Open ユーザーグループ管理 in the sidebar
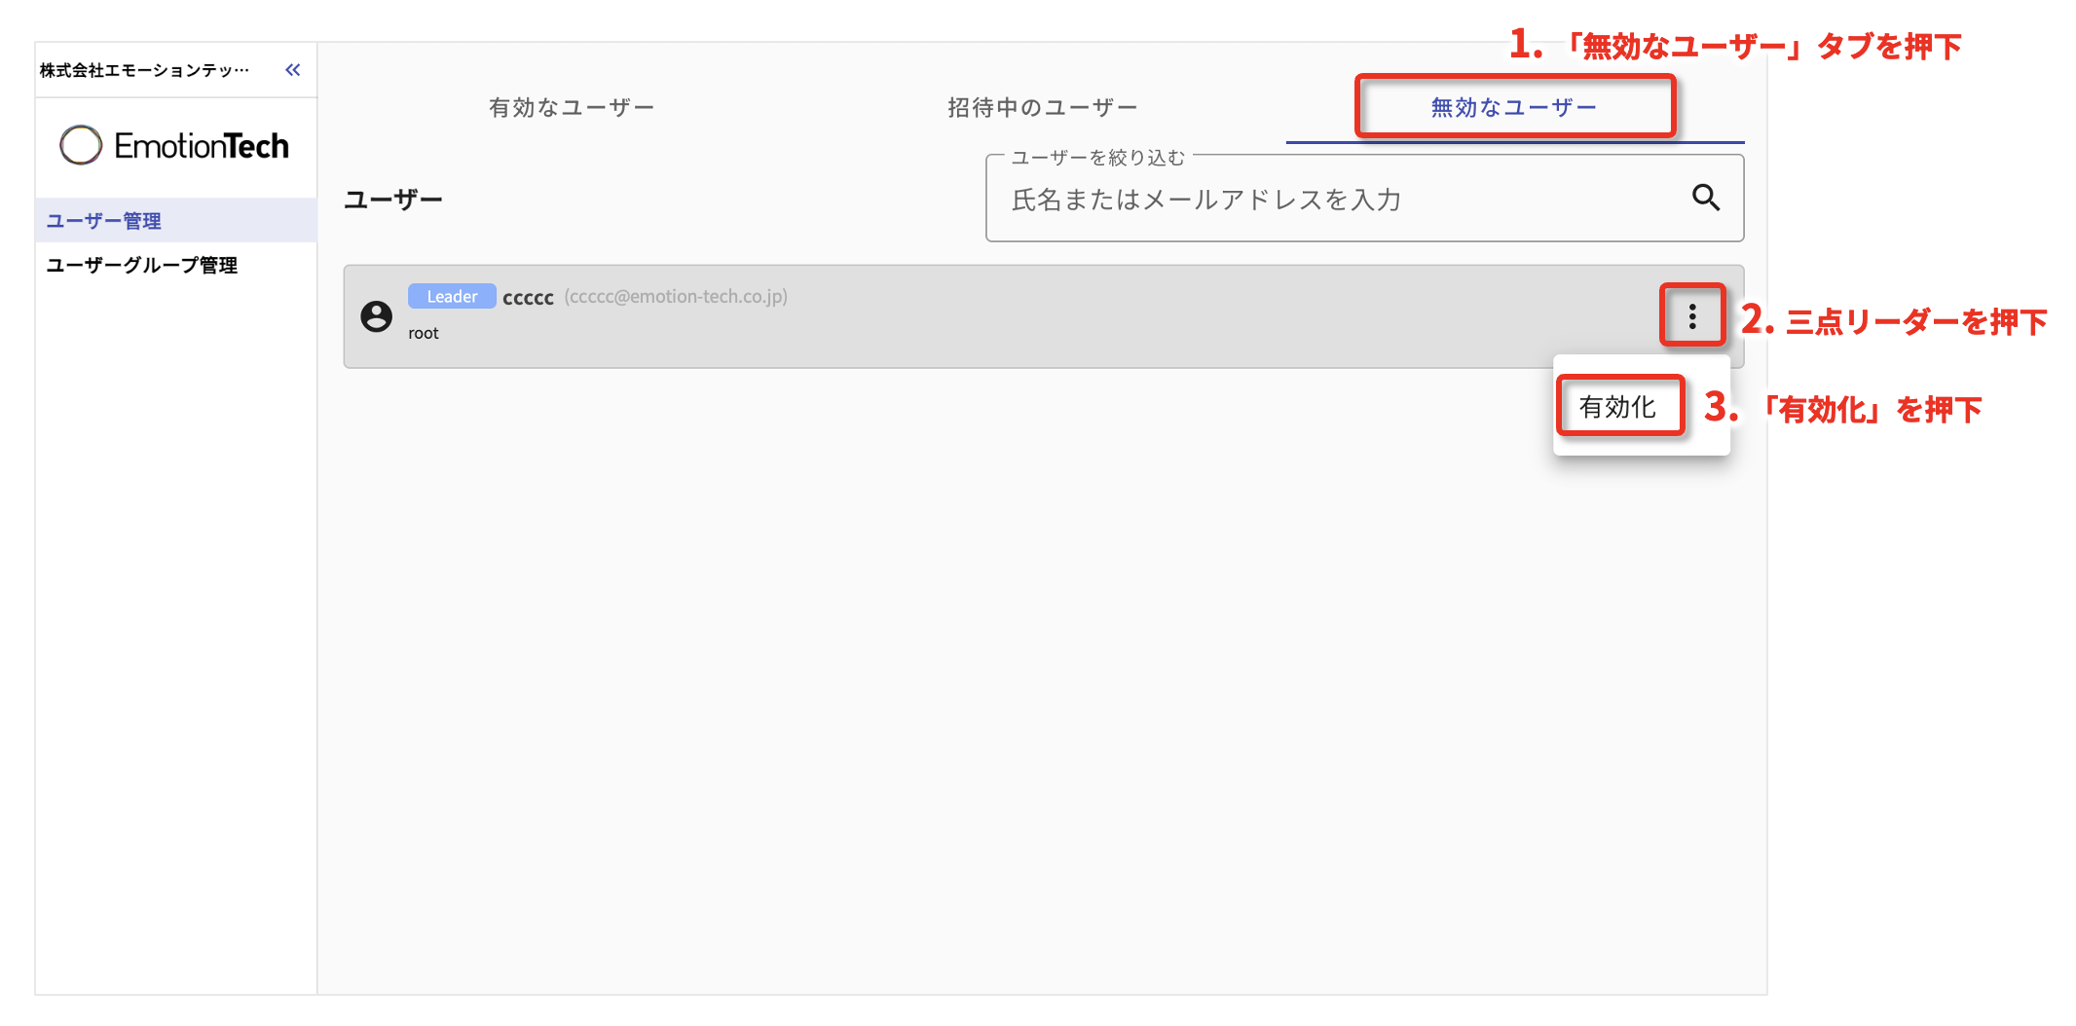This screenshot has height=1026, width=2076. click(142, 265)
